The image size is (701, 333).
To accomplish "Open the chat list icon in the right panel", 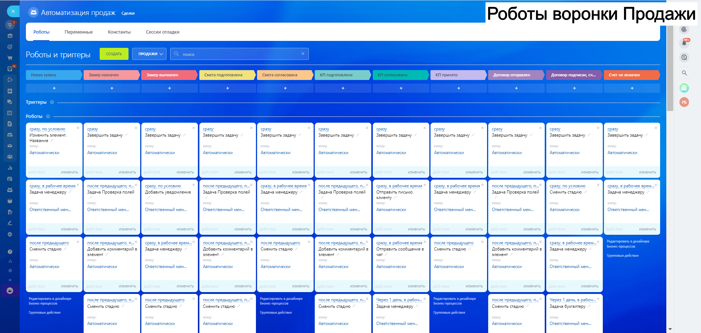I will [x=684, y=57].
